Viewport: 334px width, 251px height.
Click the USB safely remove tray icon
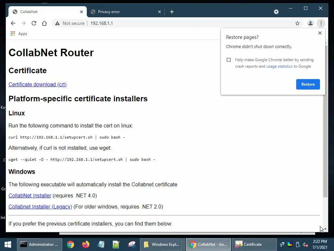(298, 244)
